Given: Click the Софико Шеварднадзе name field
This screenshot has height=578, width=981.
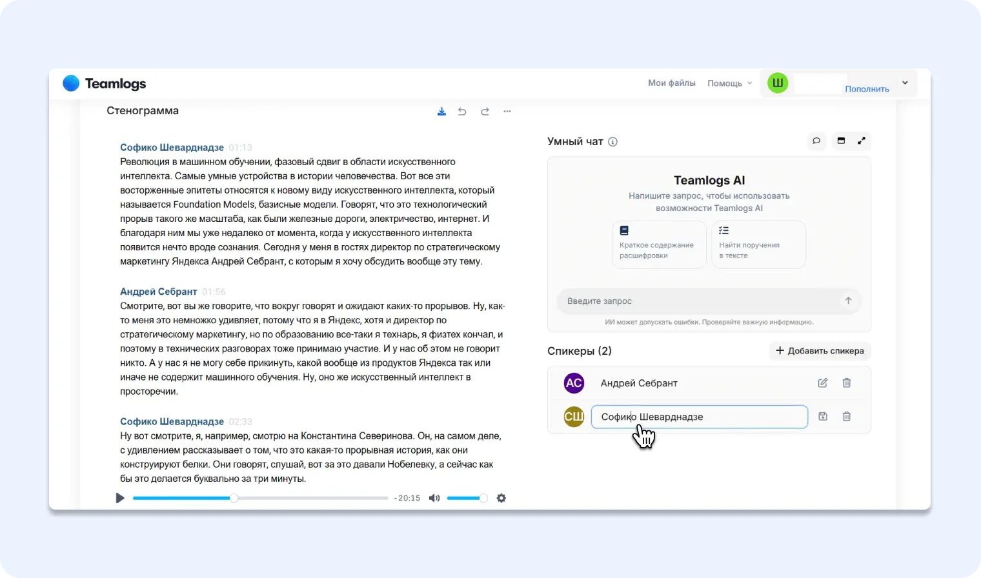Looking at the screenshot, I should (700, 417).
